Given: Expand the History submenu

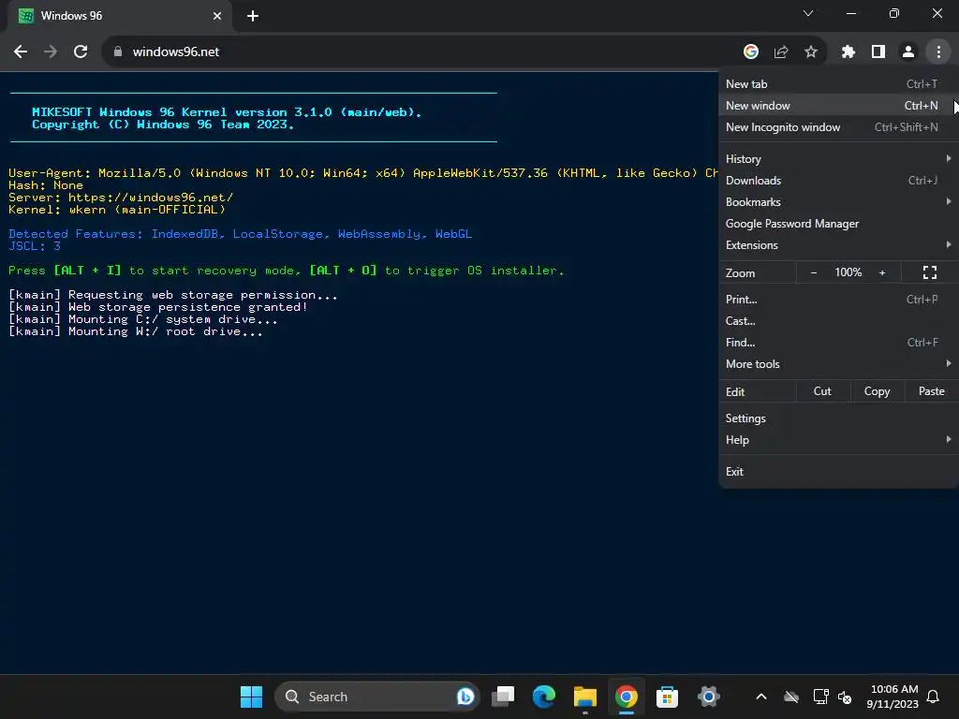Looking at the screenshot, I should [x=838, y=159].
